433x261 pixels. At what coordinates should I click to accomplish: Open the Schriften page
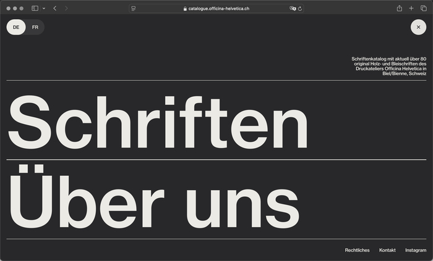pyautogui.click(x=157, y=122)
